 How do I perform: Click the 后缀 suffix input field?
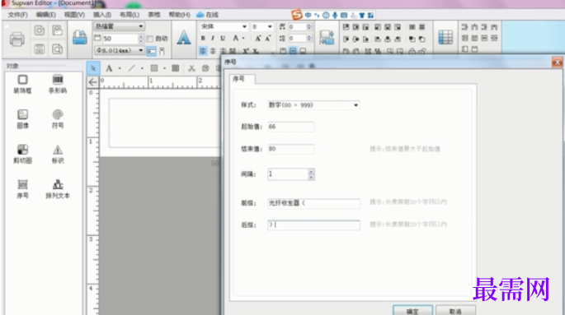[x=313, y=225]
